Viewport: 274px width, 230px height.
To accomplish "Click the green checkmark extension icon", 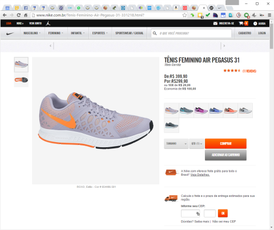I will pyautogui.click(x=208, y=15).
